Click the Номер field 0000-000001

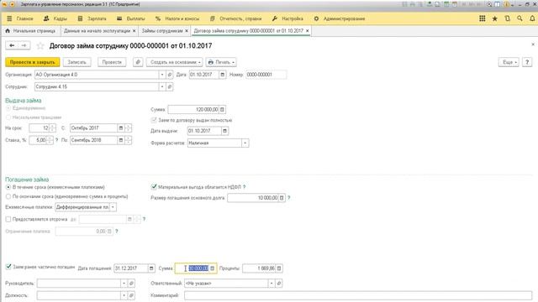tap(266, 75)
